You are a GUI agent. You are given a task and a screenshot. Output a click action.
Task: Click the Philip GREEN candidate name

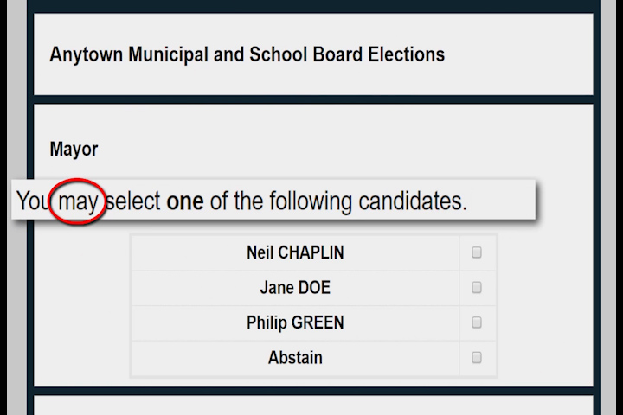(x=295, y=322)
